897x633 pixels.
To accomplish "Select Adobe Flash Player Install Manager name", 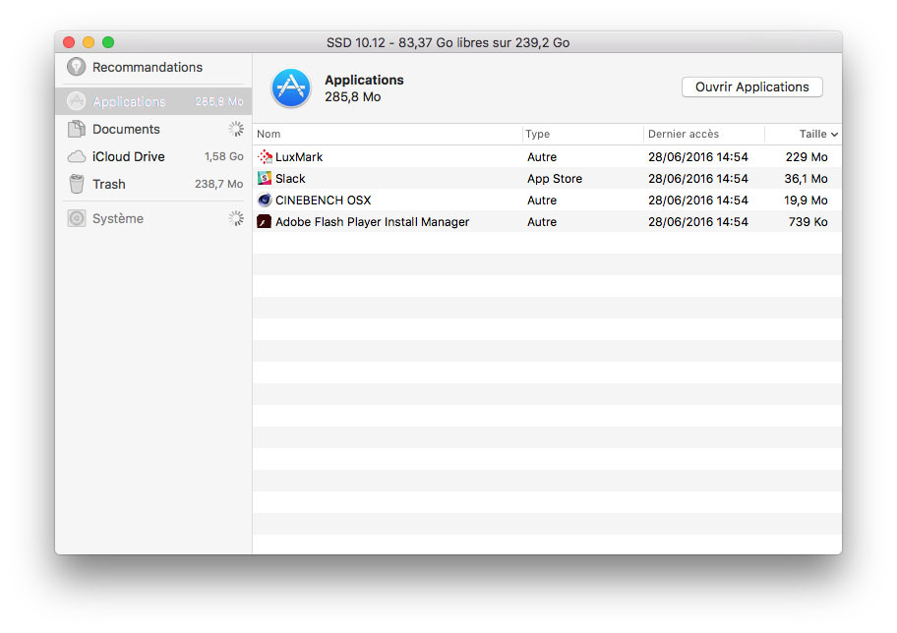I will [x=372, y=222].
